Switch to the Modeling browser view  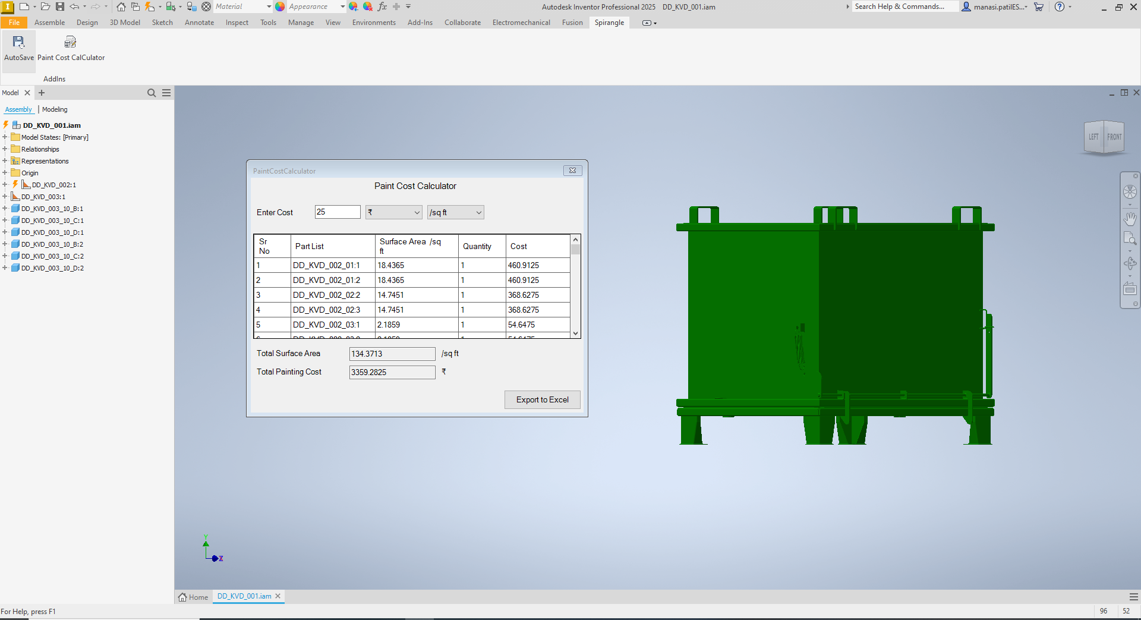point(55,109)
